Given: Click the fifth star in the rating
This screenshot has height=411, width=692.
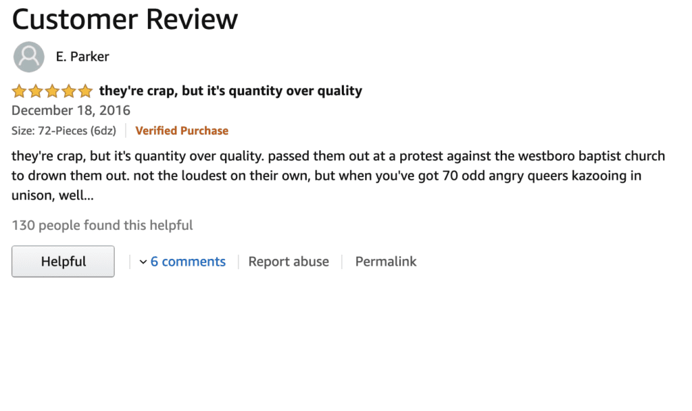Looking at the screenshot, I should pos(86,91).
